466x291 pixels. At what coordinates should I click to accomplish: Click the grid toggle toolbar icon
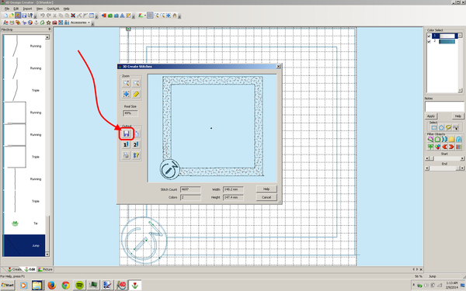coord(150,16)
